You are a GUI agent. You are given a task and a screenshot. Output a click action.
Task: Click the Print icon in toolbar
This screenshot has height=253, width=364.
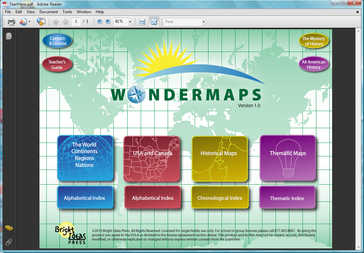pyautogui.click(x=11, y=22)
